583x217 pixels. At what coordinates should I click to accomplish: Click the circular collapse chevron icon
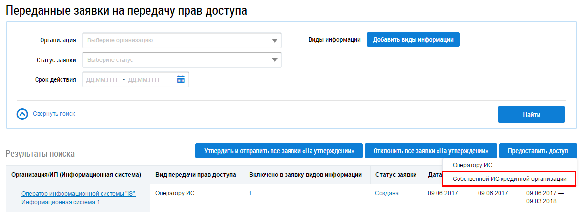click(22, 114)
